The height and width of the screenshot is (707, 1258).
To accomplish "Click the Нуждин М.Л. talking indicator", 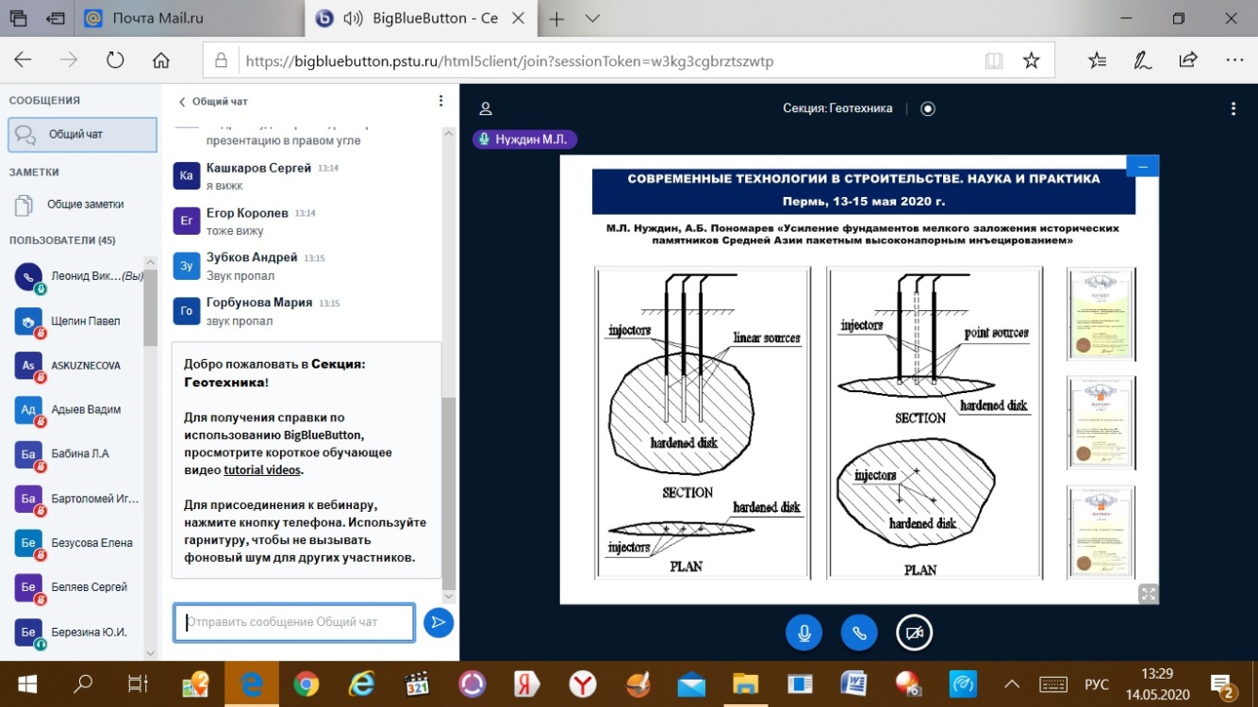I will point(524,140).
